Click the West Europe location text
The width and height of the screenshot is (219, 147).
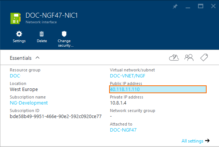pos(24,89)
